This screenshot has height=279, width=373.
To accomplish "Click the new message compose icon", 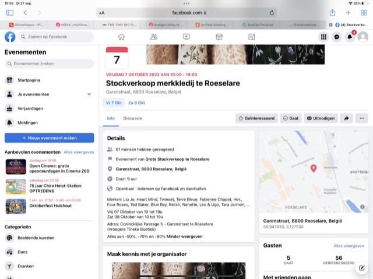I will [362, 268].
